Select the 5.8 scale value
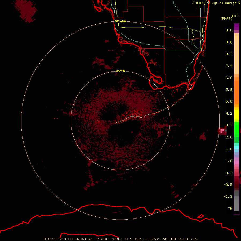Screen dimensions: 241x241 [x=229, y=90]
